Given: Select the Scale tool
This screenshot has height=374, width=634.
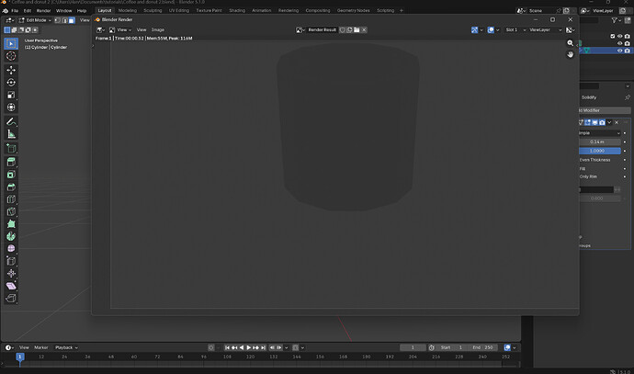Looking at the screenshot, I should 11,95.
